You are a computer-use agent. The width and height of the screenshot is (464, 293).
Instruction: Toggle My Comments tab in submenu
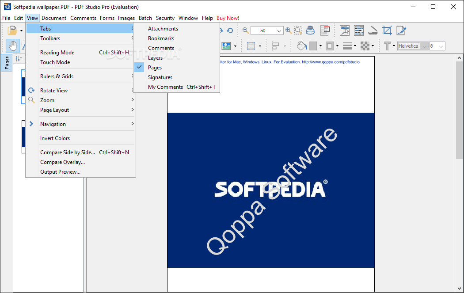177,87
